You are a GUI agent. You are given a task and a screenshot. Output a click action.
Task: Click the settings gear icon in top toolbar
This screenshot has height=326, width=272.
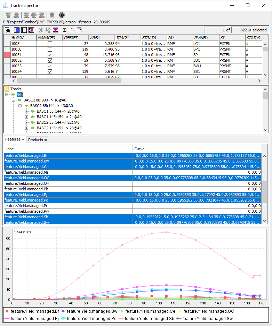point(62,15)
